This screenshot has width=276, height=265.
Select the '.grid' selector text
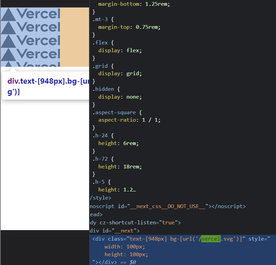pyautogui.click(x=100, y=66)
